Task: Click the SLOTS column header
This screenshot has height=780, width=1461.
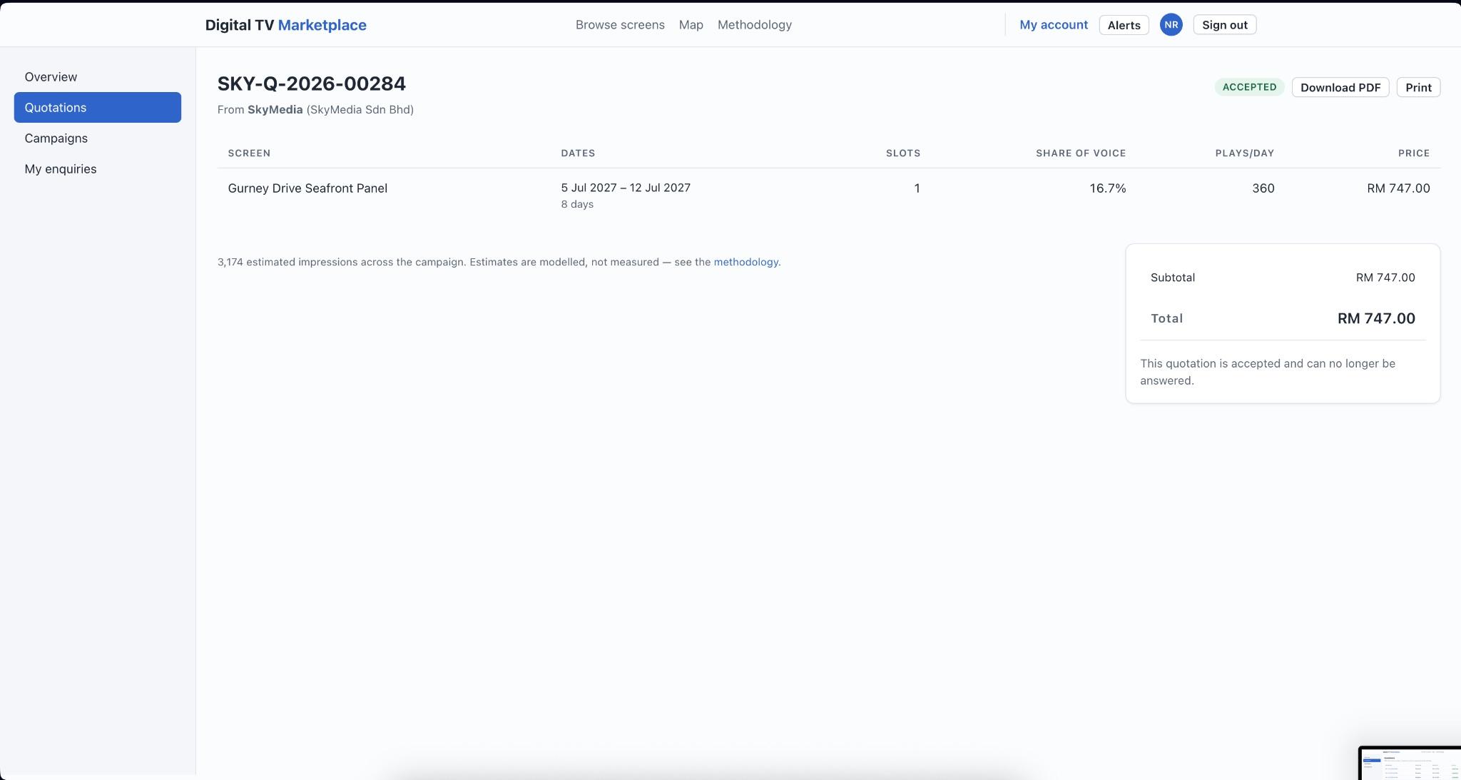Action: [x=902, y=153]
